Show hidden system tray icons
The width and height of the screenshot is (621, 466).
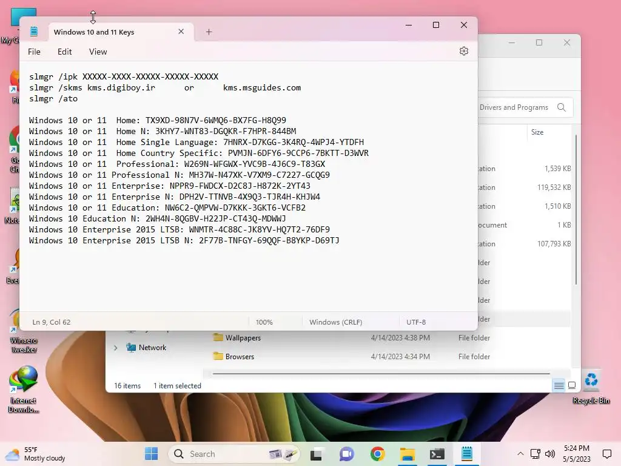coord(520,454)
